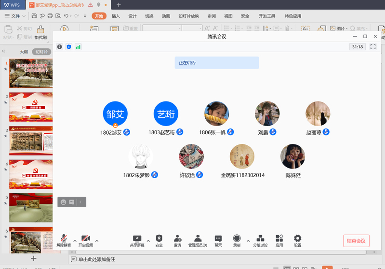Switch to the 大纲 outline tab
This screenshot has height=269, width=385.
coord(24,52)
